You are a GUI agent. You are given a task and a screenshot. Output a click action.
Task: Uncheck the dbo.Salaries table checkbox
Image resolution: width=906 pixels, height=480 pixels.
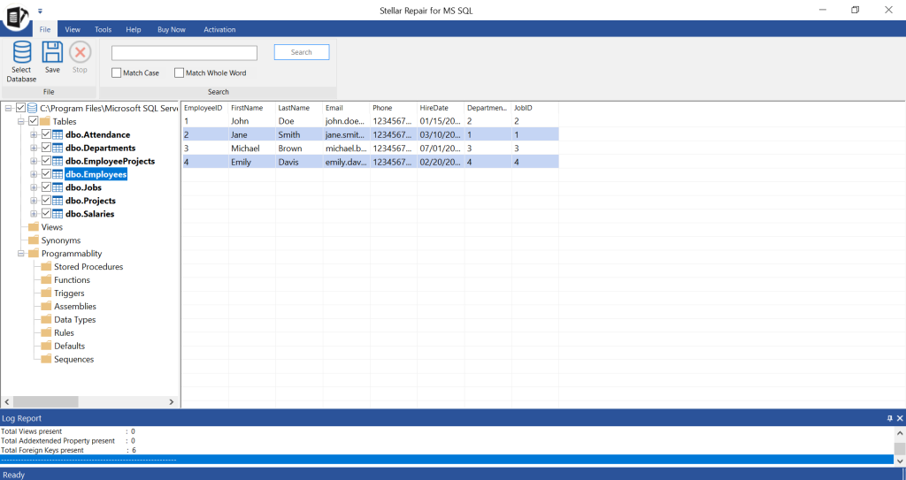(46, 214)
